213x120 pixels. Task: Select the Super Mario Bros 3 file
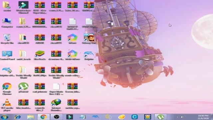click(x=56, y=89)
